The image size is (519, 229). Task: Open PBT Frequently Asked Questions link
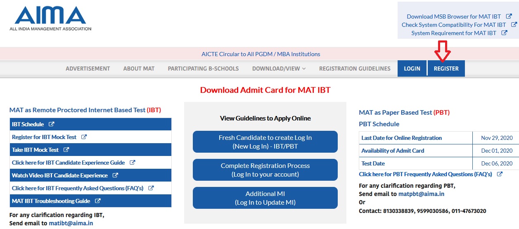[425, 174]
